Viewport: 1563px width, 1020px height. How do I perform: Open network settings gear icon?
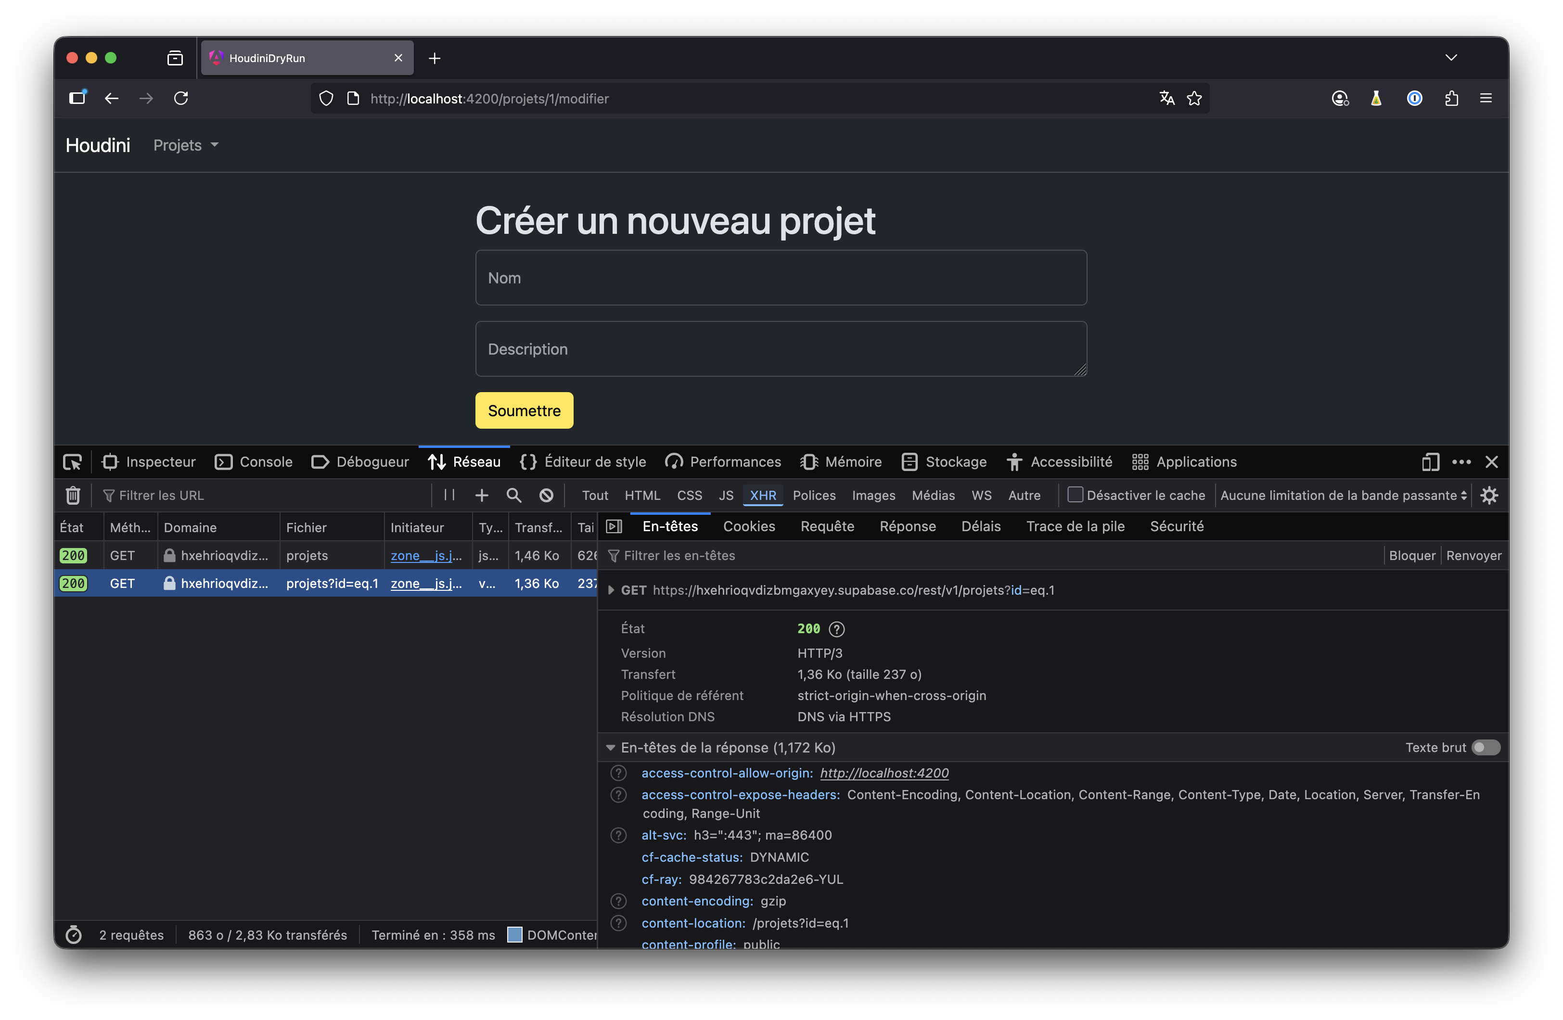coord(1489,495)
